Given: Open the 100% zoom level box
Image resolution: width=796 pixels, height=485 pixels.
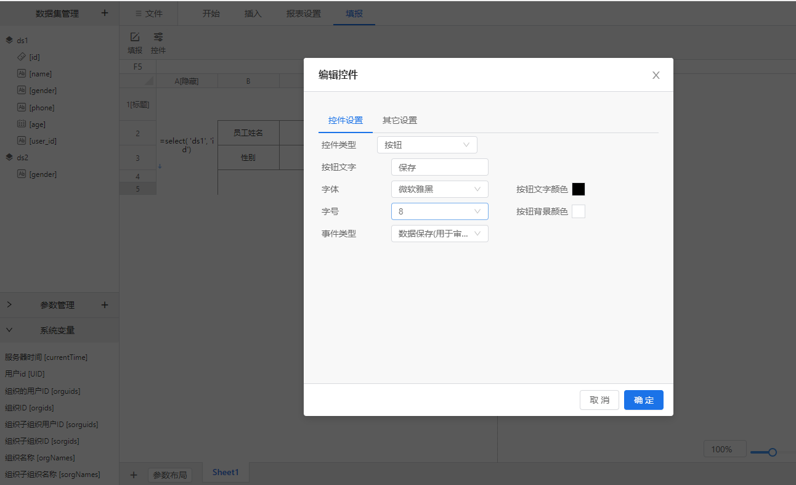Looking at the screenshot, I should coord(725,449).
